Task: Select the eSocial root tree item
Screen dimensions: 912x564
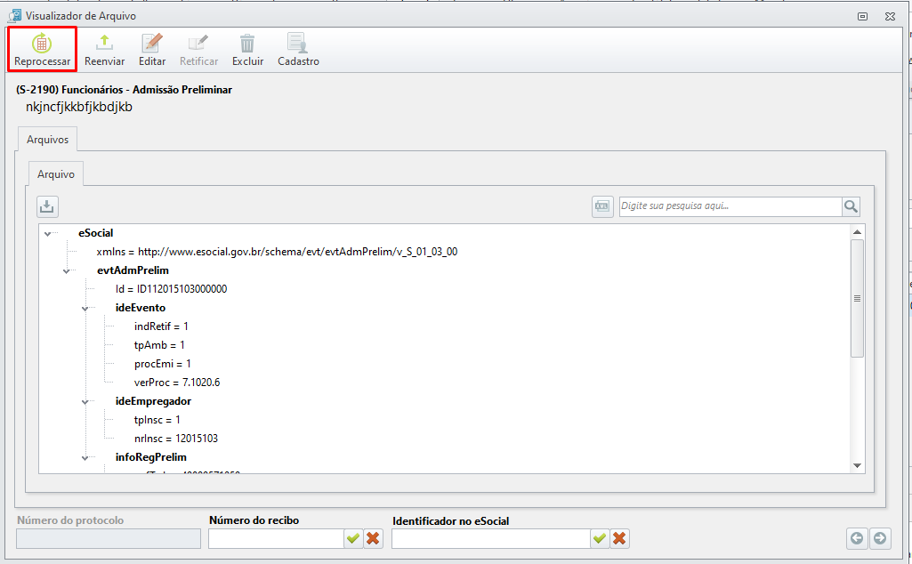Action: pos(96,233)
